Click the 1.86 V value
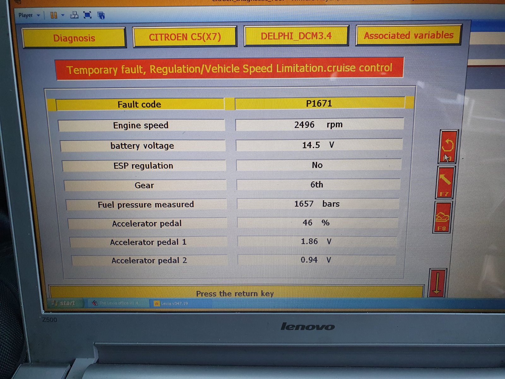The width and height of the screenshot is (505, 379). click(x=317, y=241)
